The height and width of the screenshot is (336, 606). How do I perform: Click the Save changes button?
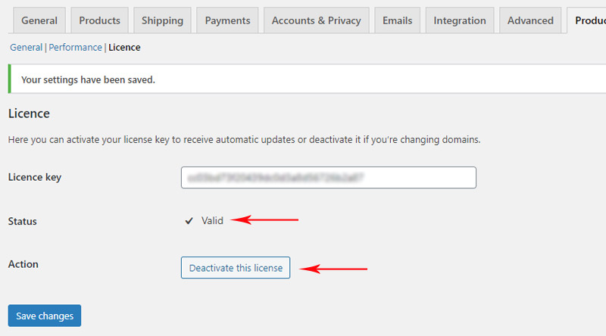coord(45,316)
